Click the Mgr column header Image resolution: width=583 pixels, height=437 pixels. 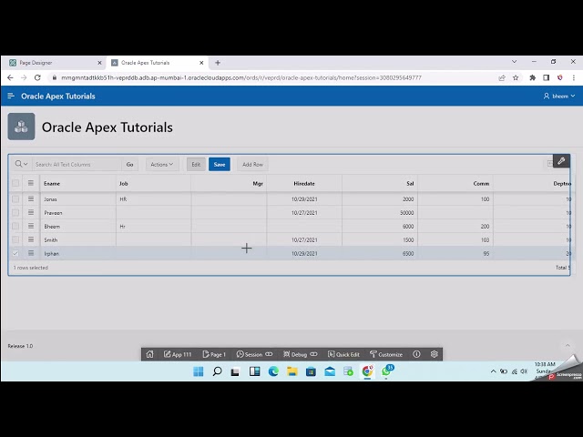(229, 183)
